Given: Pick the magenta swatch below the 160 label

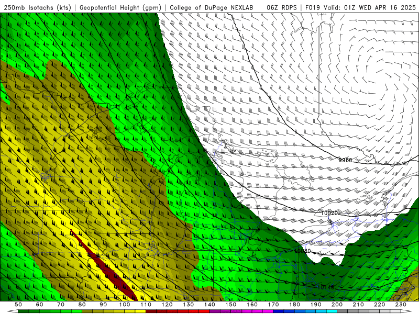Looking at the screenshot, I should 257,311.
